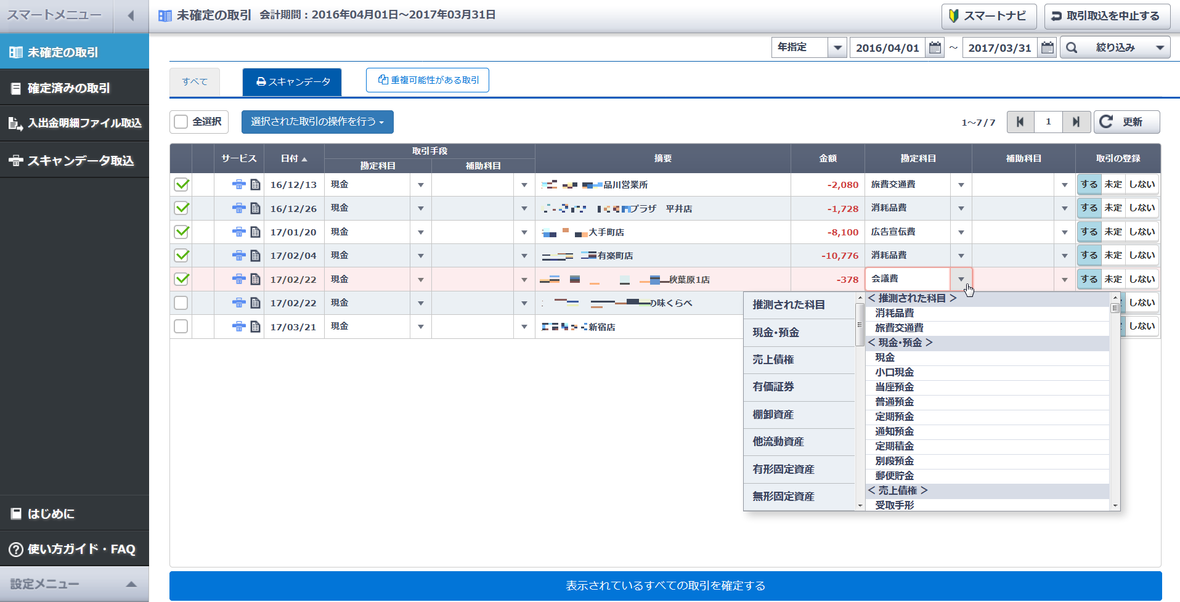Check the 味くらべ transaction checkbox
Image resolution: width=1180 pixels, height=602 pixels.
pos(181,303)
